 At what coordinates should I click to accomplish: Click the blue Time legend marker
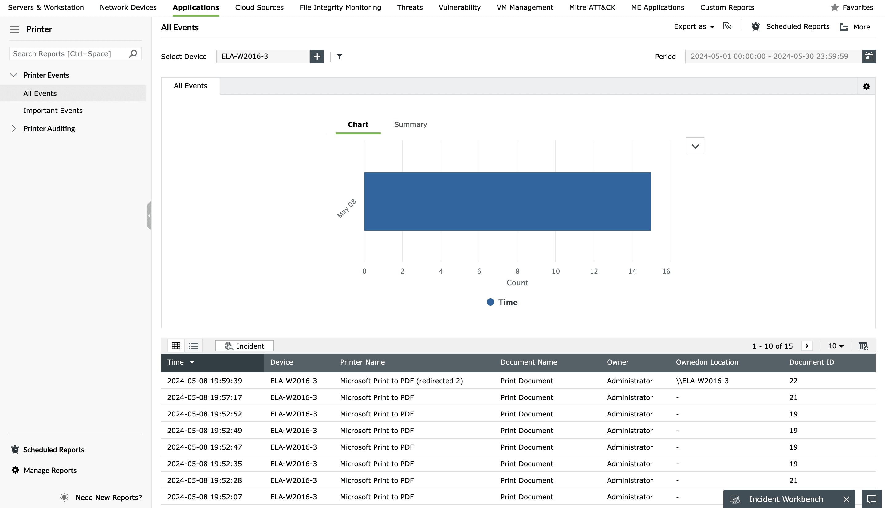point(490,302)
